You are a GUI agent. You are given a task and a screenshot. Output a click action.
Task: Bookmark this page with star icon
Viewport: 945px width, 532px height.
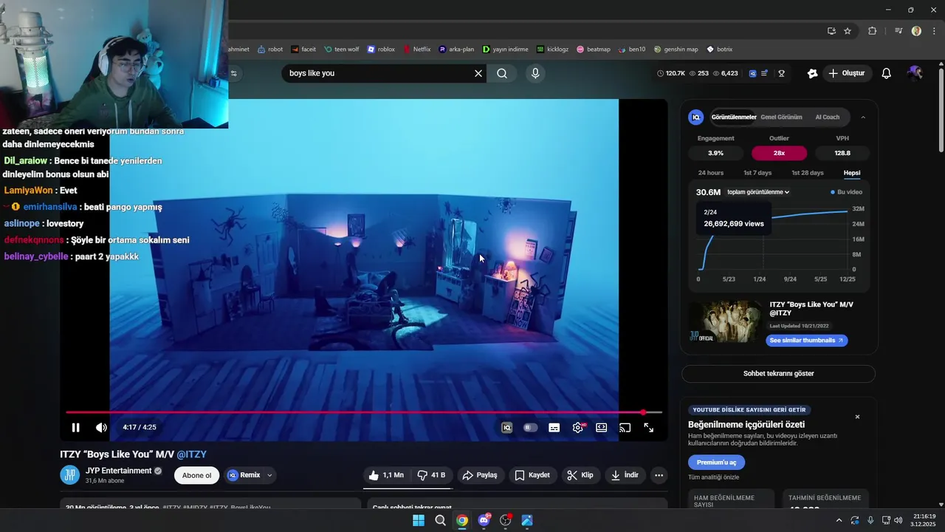click(848, 31)
